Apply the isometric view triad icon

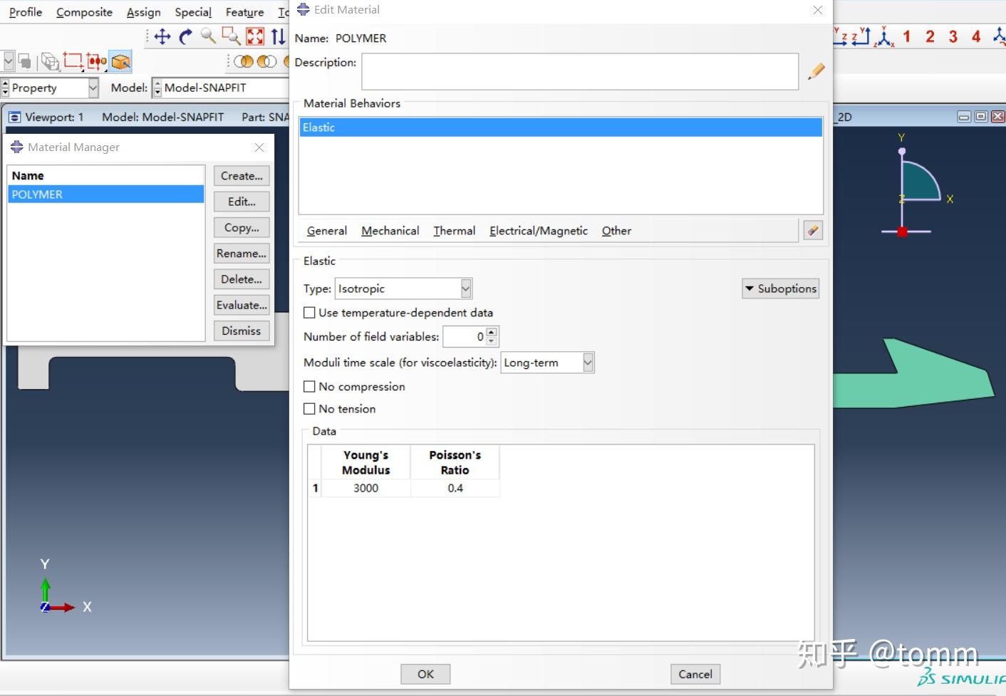[x=884, y=36]
